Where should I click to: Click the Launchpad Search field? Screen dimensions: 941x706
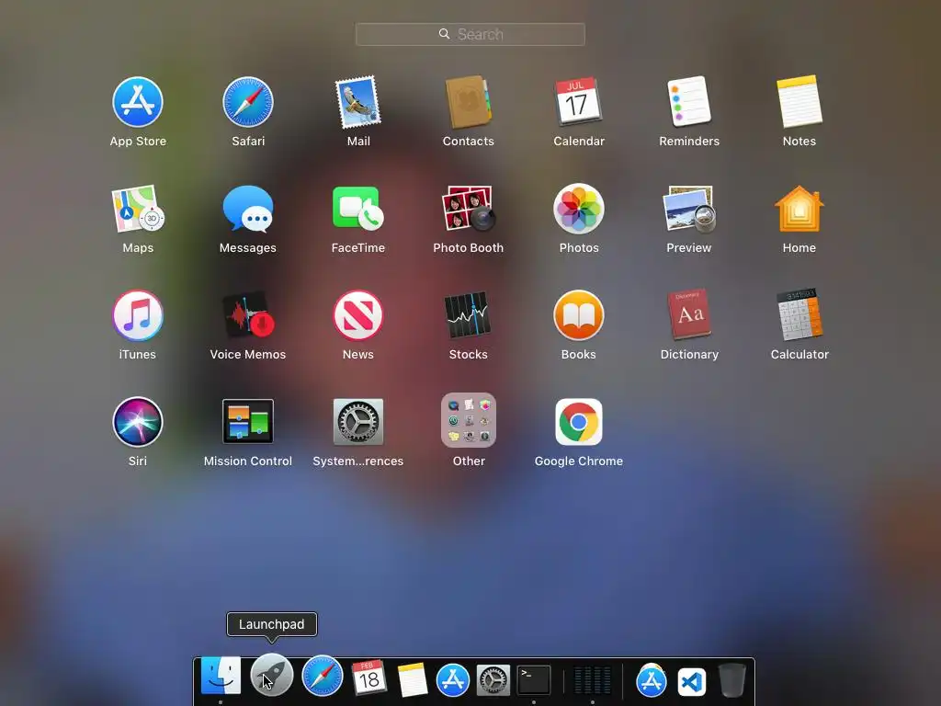tap(470, 34)
